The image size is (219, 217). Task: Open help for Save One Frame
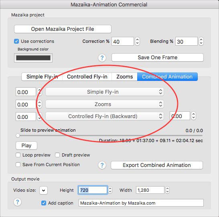tap(102, 58)
